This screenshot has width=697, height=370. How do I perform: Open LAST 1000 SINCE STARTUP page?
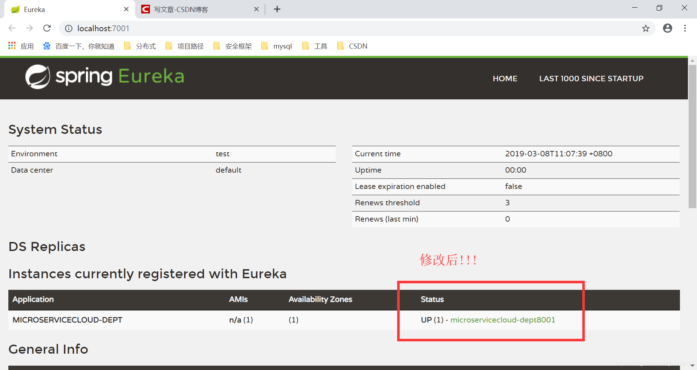pos(591,78)
